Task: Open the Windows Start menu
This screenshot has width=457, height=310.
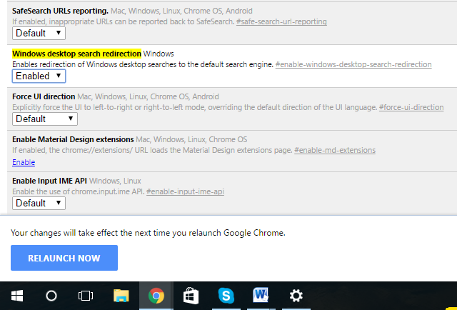Action: pos(16,295)
